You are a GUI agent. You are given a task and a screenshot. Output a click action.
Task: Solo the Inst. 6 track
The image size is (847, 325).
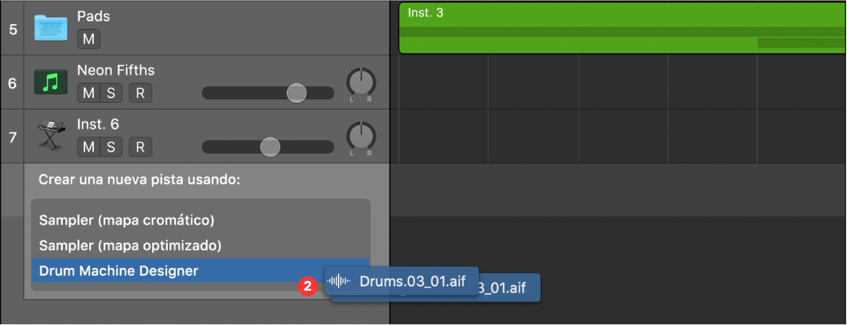[x=111, y=146]
